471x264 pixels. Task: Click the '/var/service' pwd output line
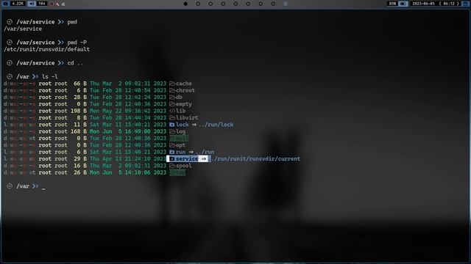click(x=23, y=29)
